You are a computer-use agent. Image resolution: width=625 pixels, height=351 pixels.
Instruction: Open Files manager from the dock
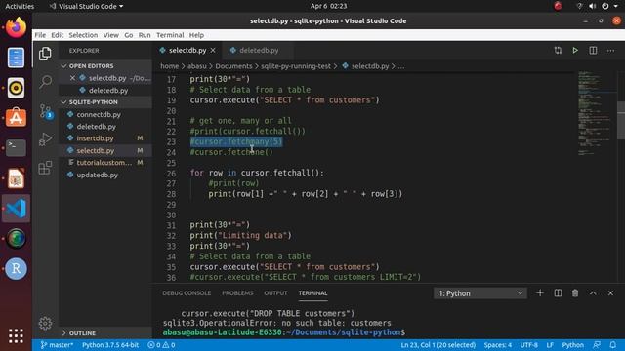click(16, 58)
